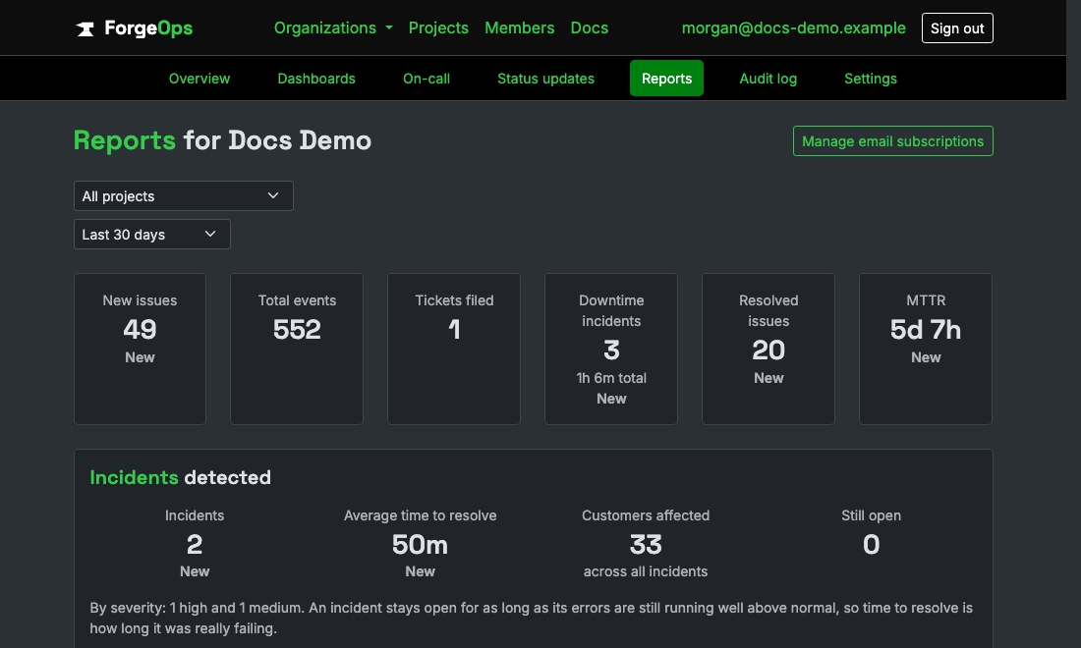Click the Incidents count 2 value
Image resolution: width=1081 pixels, height=648 pixels.
195,545
